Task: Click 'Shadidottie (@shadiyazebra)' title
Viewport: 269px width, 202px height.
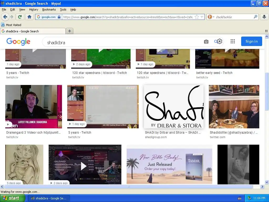Action: click(x=234, y=133)
